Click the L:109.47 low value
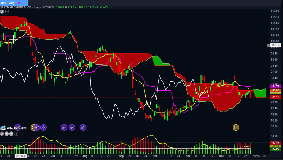 point(82,8)
